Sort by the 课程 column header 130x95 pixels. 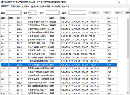[38, 18]
